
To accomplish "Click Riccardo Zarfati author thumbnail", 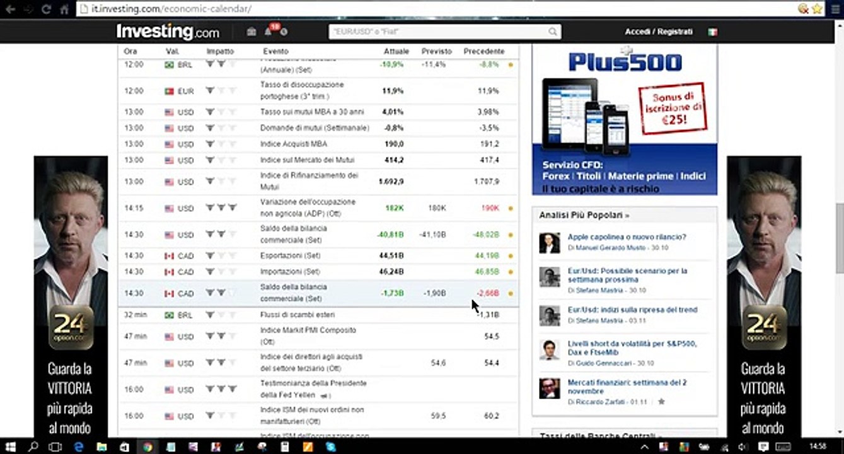I will (549, 388).
